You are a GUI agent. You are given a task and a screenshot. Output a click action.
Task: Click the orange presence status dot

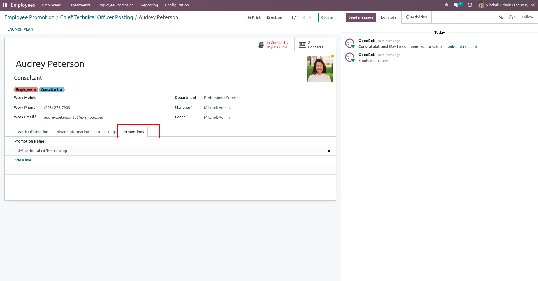pos(333,56)
